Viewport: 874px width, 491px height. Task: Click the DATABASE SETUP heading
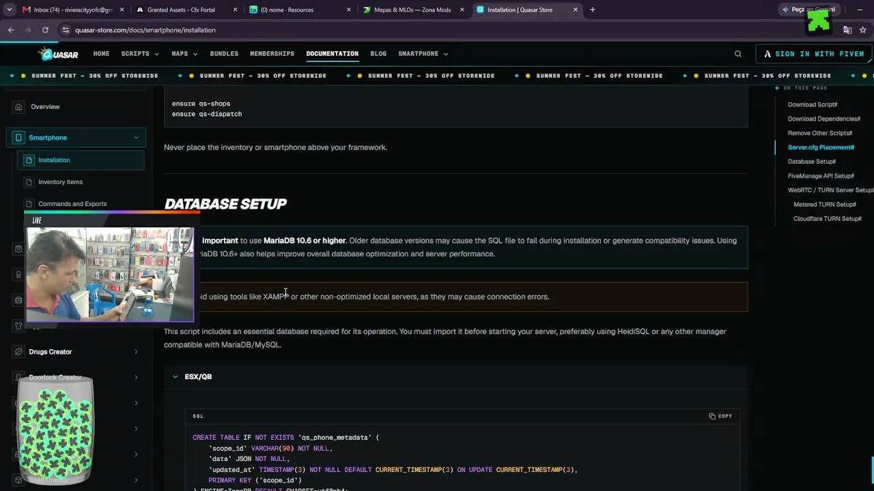(225, 204)
